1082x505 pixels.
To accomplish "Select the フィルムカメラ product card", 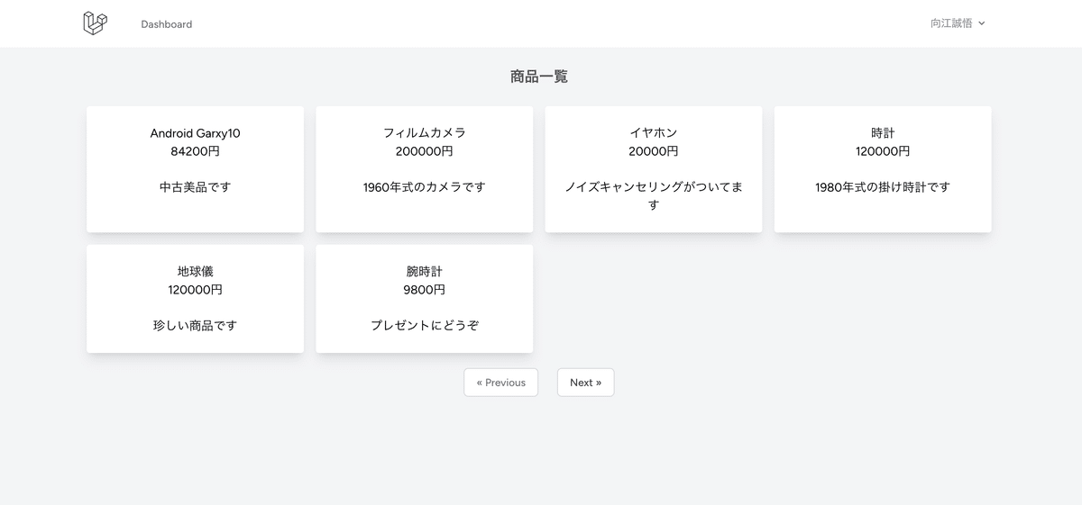I will (425, 169).
